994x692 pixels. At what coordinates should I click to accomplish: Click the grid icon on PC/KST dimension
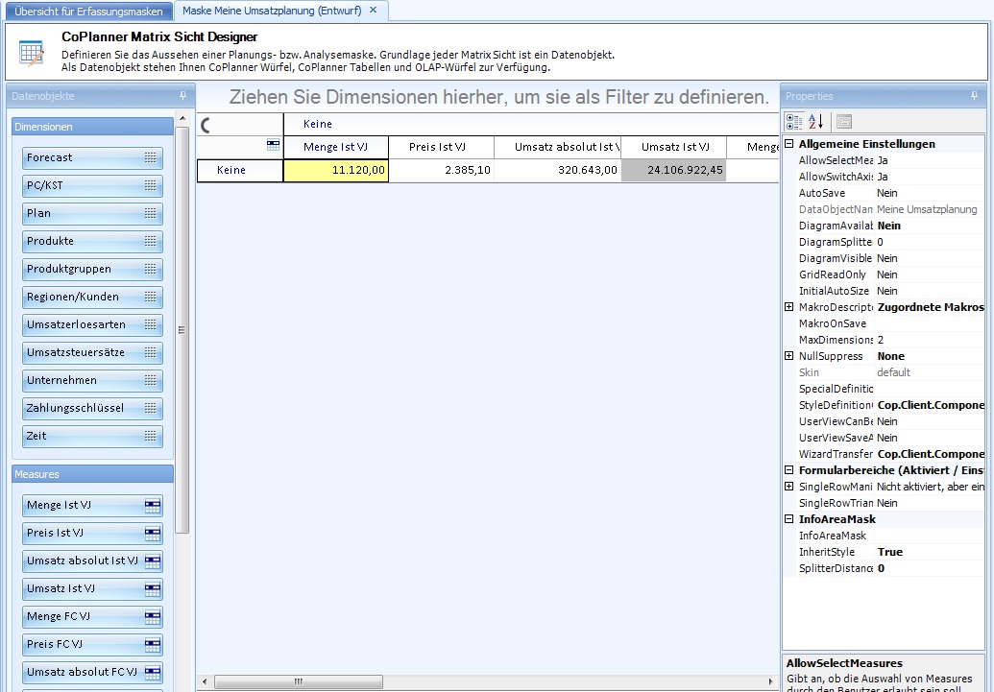[x=150, y=185]
